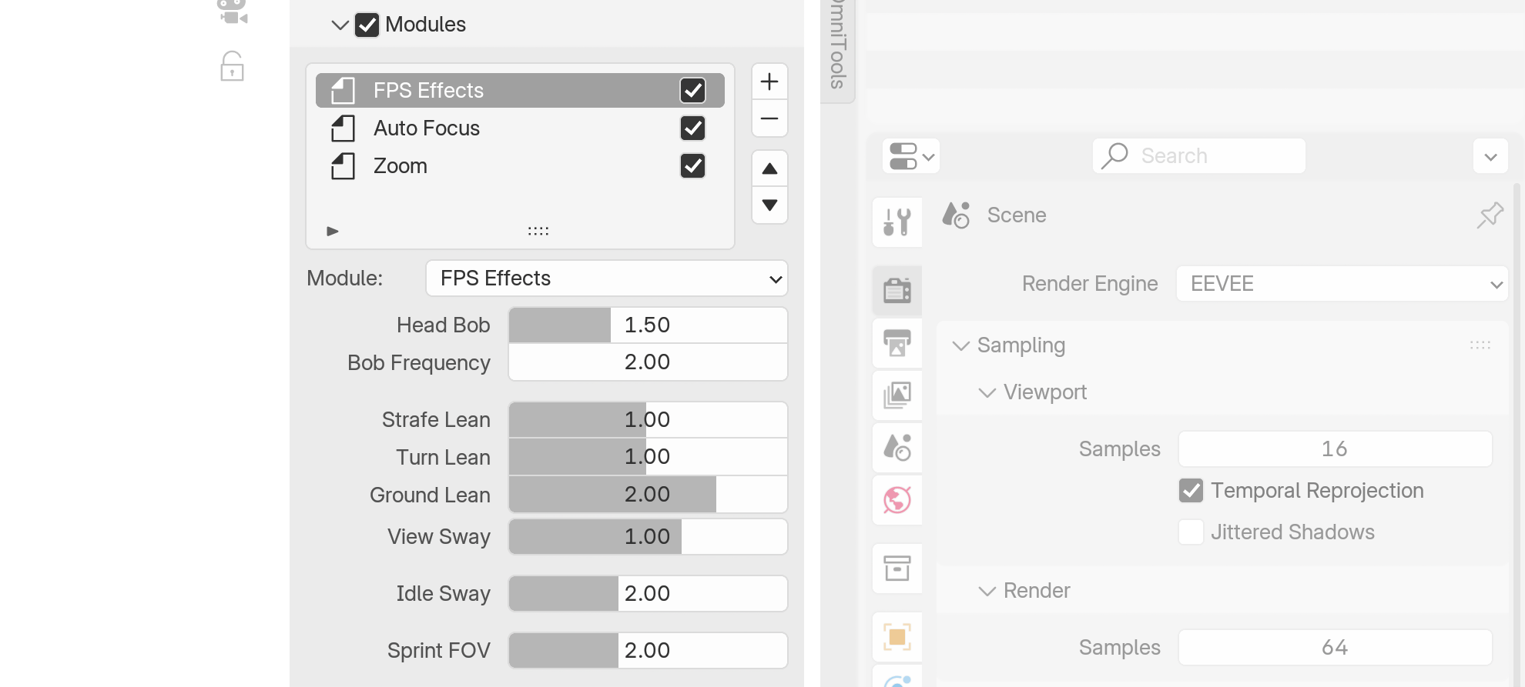Disable the Auto Focus module checkbox
Screen dimensions: 1525x687
point(692,128)
